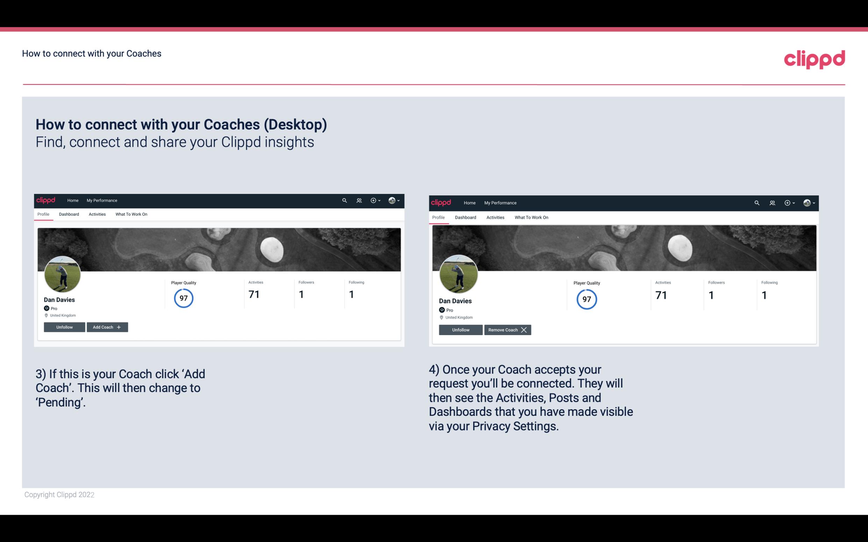Click 'Remove Coach' button on right screenshot
Screen dimensions: 868x542
click(507, 330)
